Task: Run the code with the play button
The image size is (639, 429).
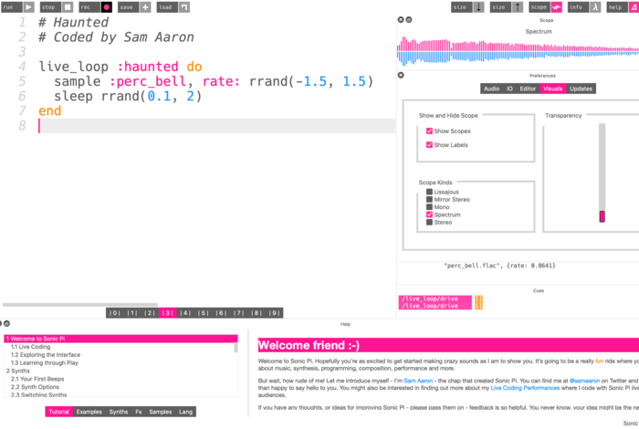Action: (x=17, y=7)
